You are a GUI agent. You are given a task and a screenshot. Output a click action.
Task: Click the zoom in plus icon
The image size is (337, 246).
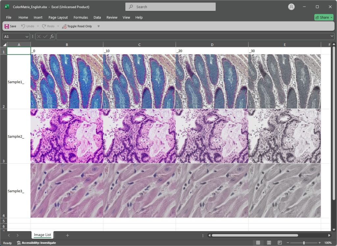point(319,243)
